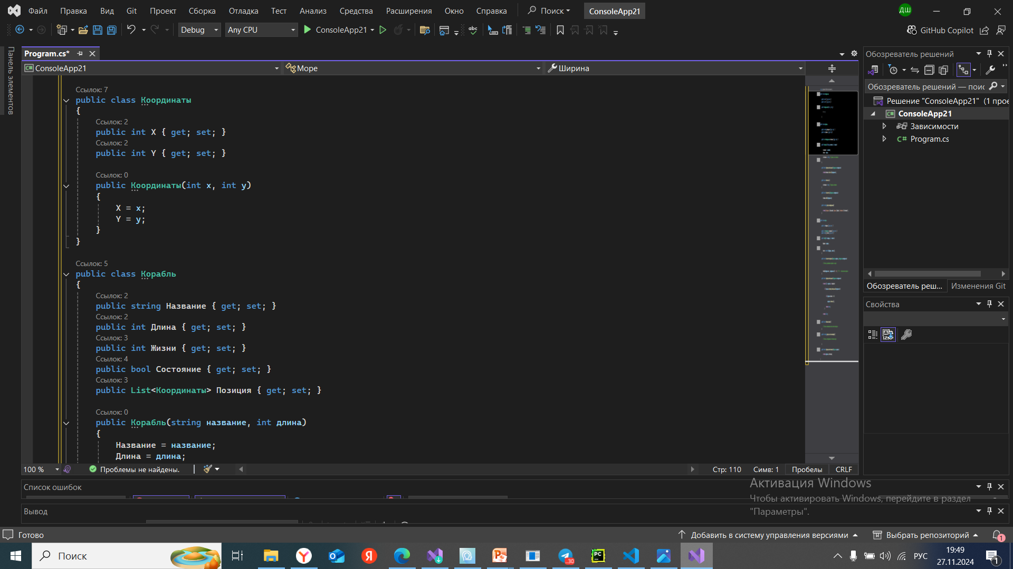Open GitHub Copilot in the top bar
This screenshot has width=1013, height=569.
(940, 31)
